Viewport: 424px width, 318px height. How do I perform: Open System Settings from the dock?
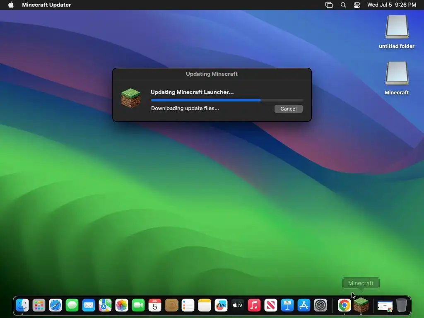coord(320,306)
